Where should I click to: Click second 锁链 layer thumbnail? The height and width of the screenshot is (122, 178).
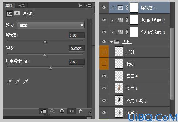119,64
